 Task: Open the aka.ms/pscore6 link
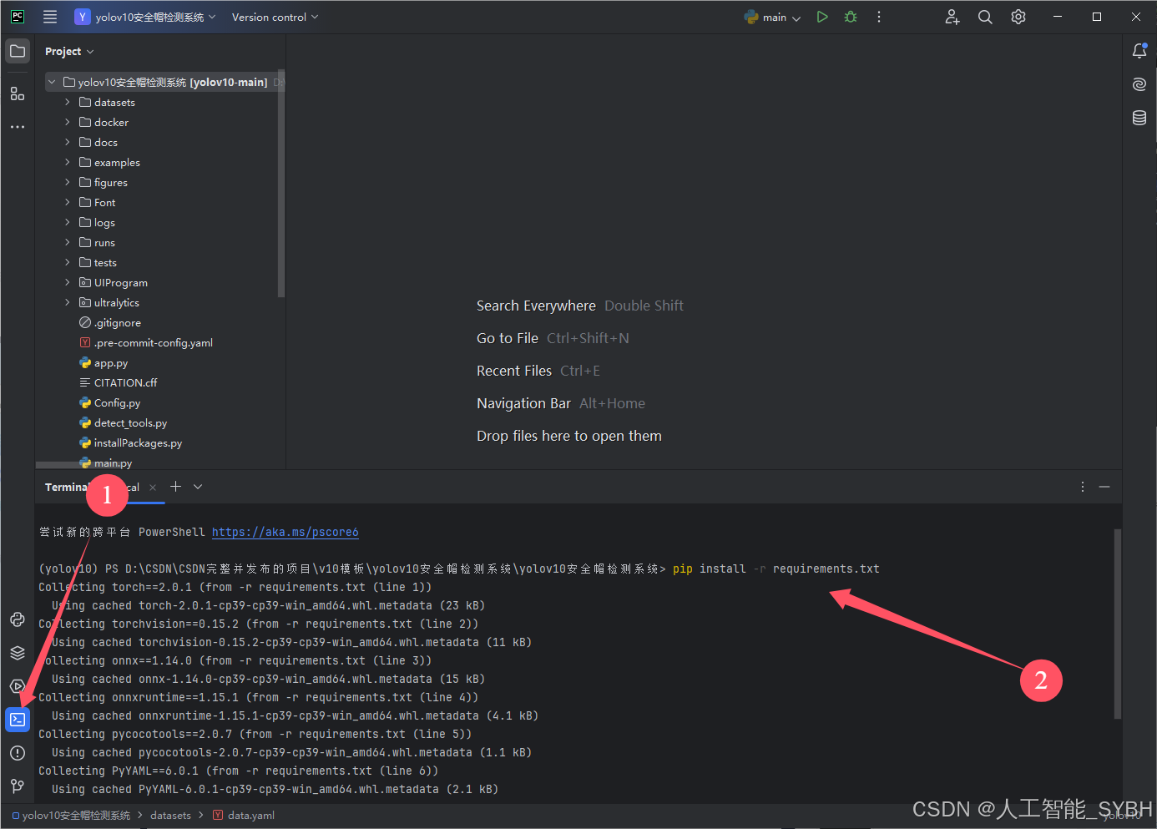pyautogui.click(x=285, y=532)
